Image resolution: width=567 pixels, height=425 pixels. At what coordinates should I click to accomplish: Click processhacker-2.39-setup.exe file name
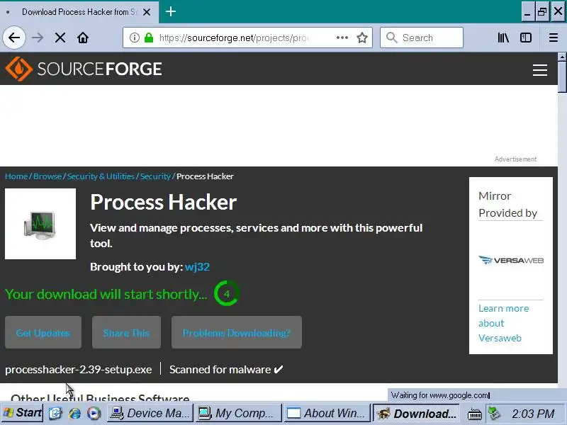[79, 369]
